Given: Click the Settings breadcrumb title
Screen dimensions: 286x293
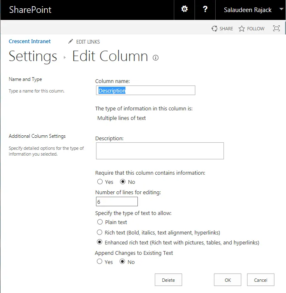Looking at the screenshot, I should click(x=33, y=56).
